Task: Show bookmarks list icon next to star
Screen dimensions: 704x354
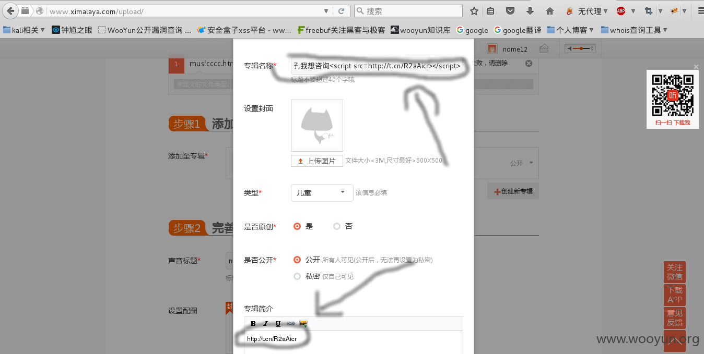Action: [490, 11]
